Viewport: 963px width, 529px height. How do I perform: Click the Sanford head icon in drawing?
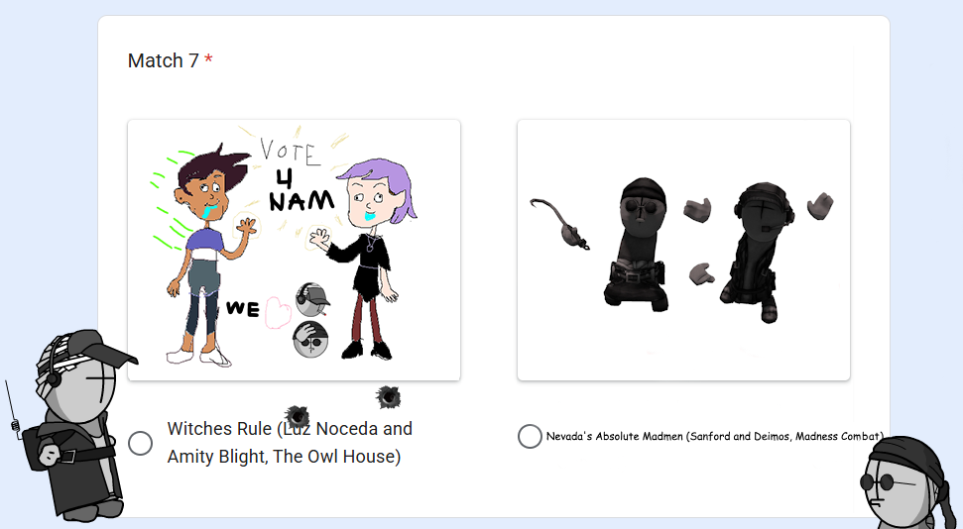click(x=310, y=340)
